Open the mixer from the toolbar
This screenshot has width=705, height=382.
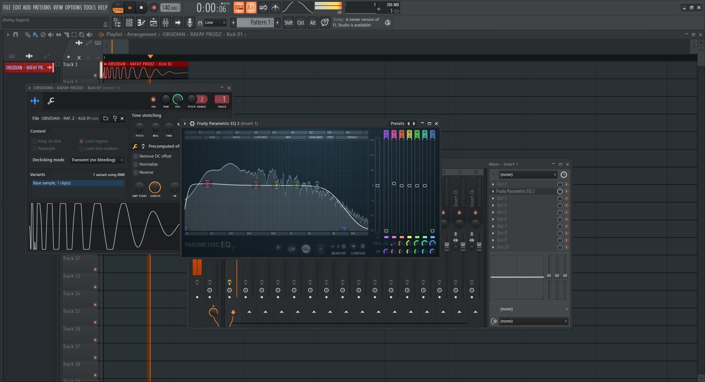166,23
